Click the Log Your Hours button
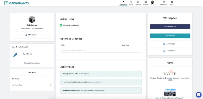This screenshot has height=99, width=203. [170, 36]
